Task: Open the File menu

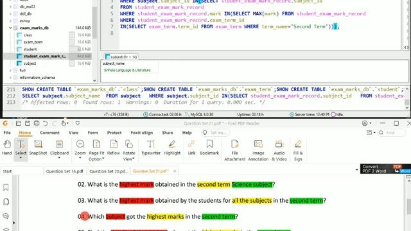Action: click(7, 133)
